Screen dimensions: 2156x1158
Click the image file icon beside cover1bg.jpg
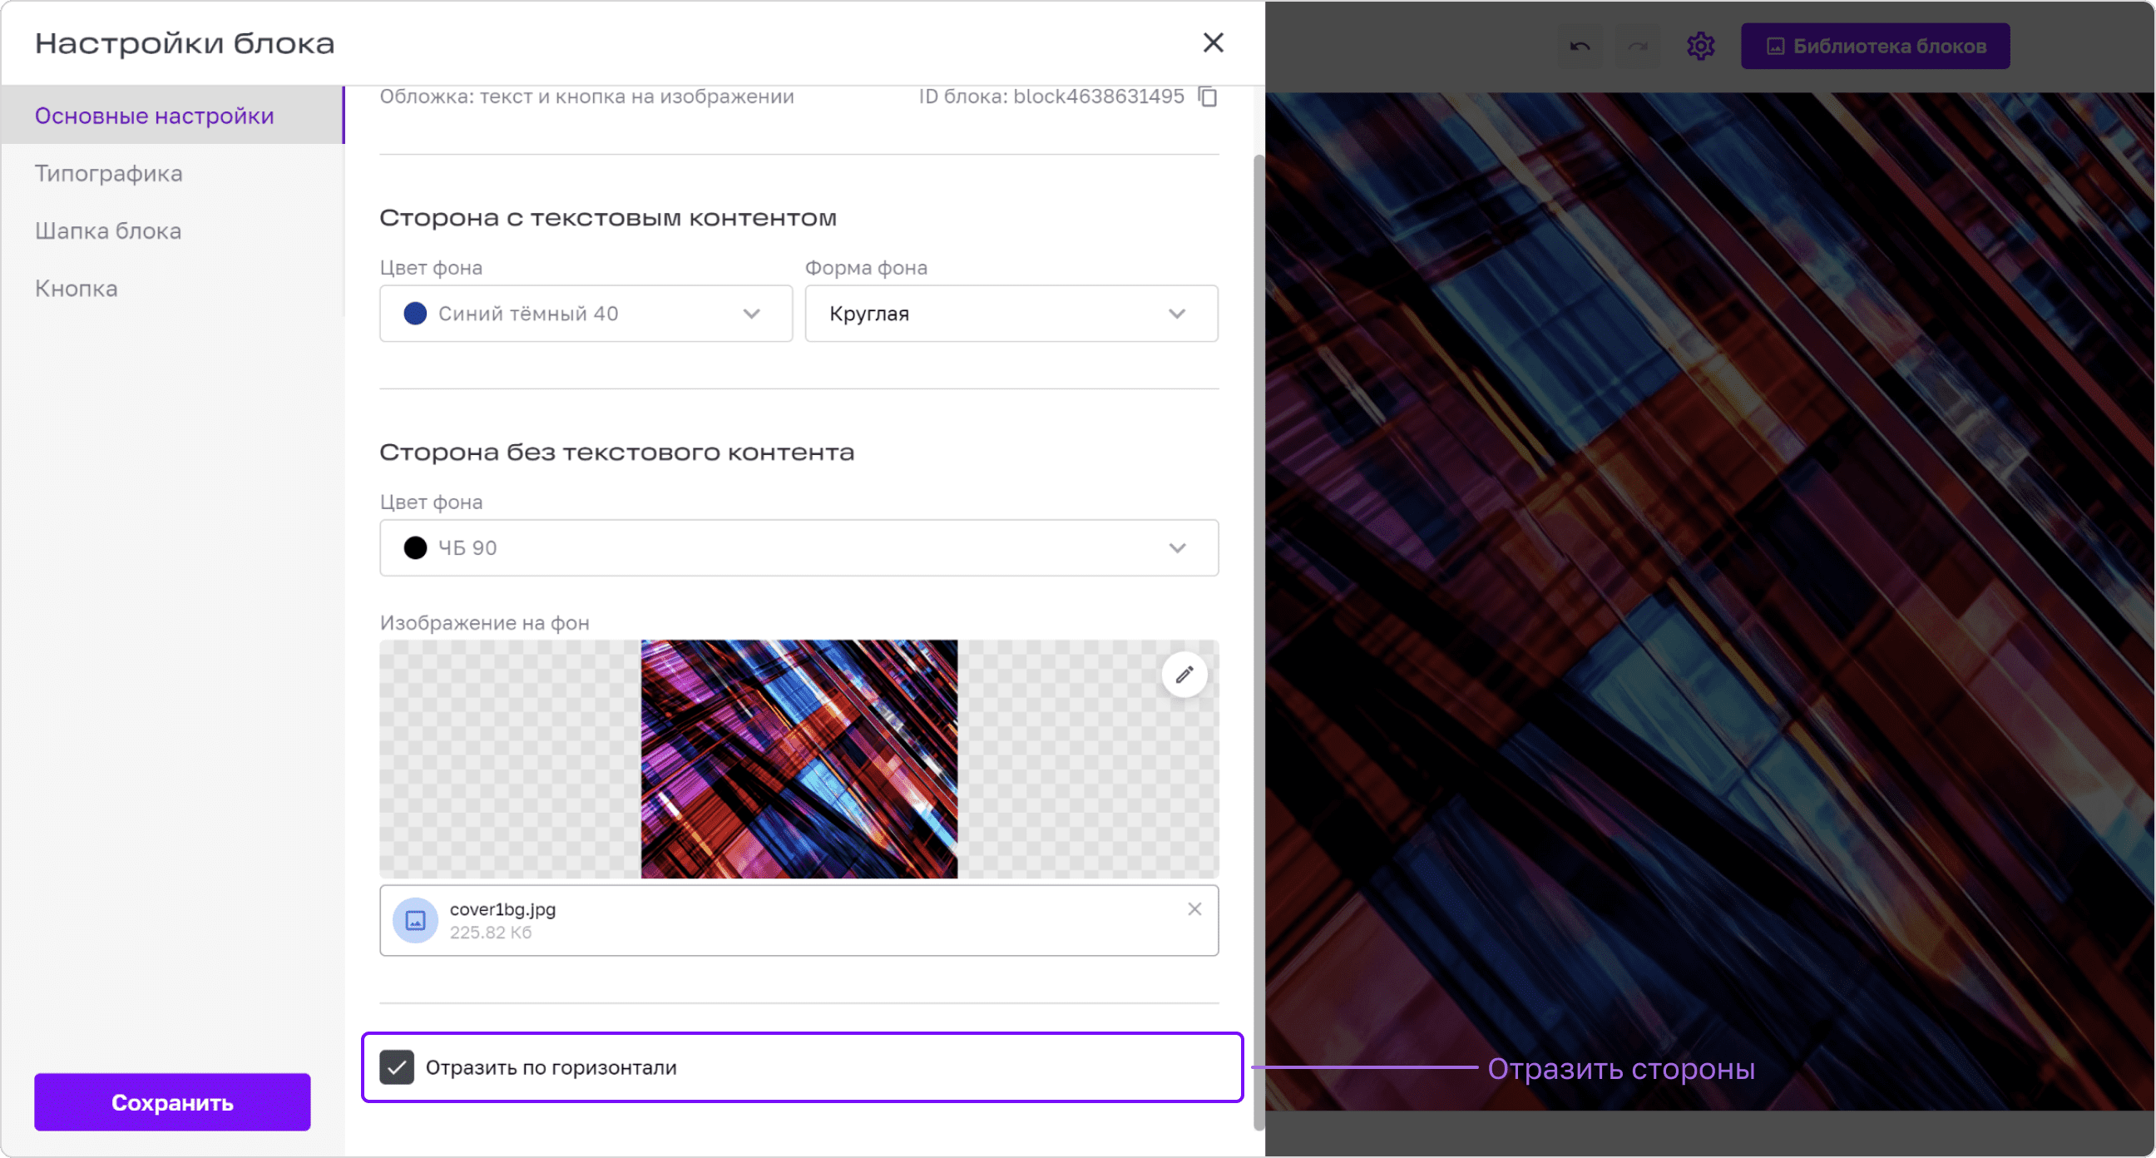[x=415, y=920]
